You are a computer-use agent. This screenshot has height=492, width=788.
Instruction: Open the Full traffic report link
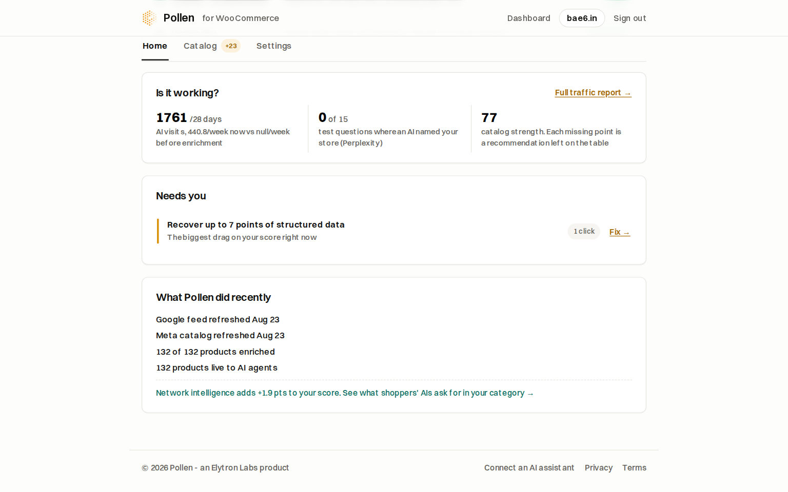point(593,93)
